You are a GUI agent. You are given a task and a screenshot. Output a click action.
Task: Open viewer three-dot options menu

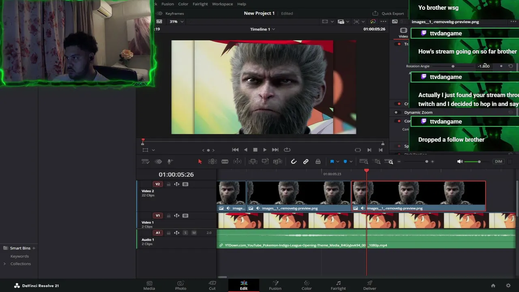tap(383, 21)
